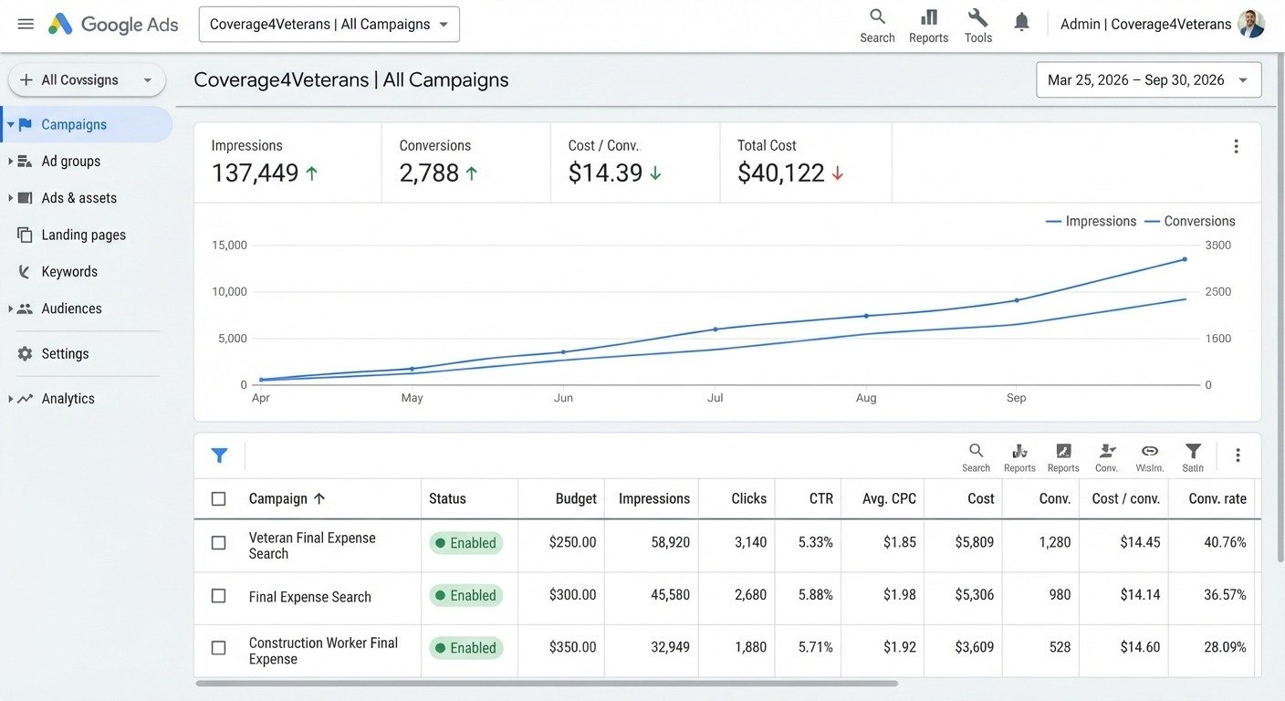Open the table toolbar three-dot menu

click(1238, 455)
